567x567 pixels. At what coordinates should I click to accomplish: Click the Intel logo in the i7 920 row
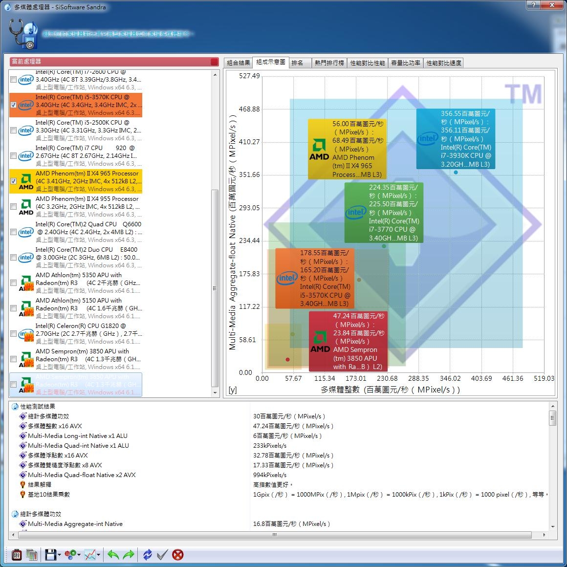click(26, 155)
